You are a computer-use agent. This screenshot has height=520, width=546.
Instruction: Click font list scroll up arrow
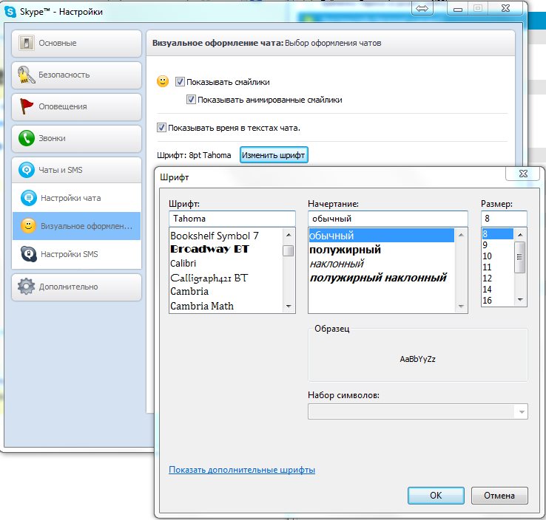[289, 235]
